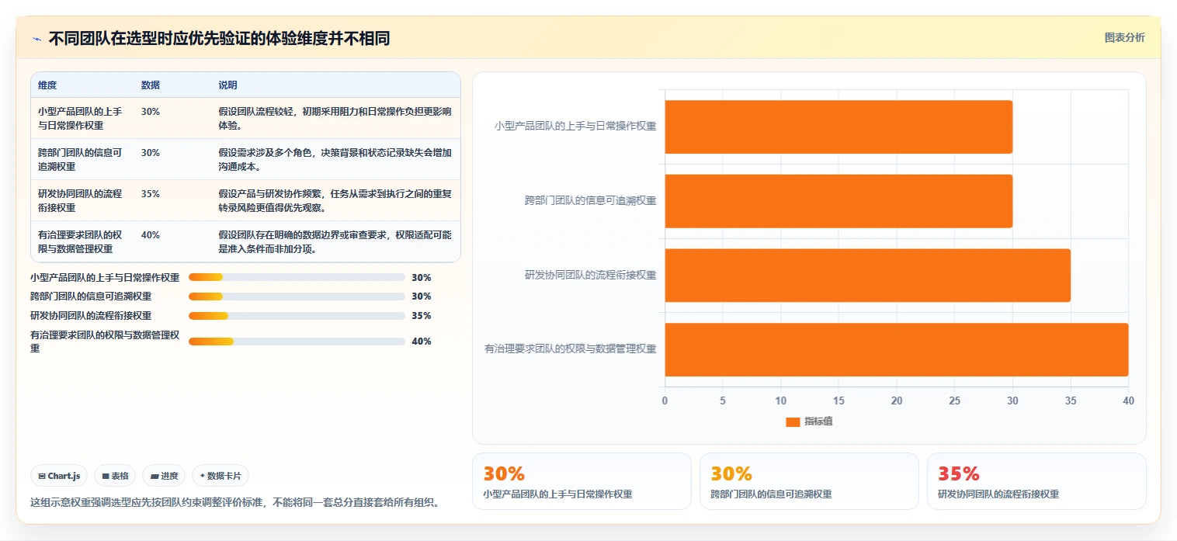Viewport: 1177px width, 541px height.
Task: Click the 跨部门团队的信息可追溯权重 progress bar
Action: 297,297
